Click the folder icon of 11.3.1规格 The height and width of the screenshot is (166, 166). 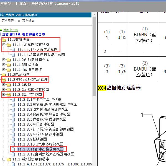(9, 85)
